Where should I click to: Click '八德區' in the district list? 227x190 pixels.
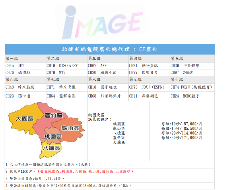[119, 133]
